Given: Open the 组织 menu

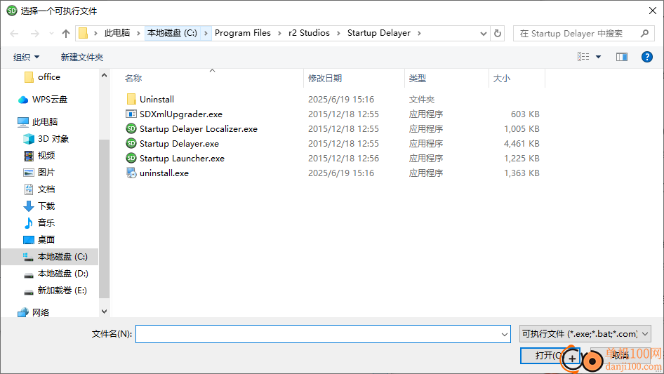Looking at the screenshot, I should point(26,57).
